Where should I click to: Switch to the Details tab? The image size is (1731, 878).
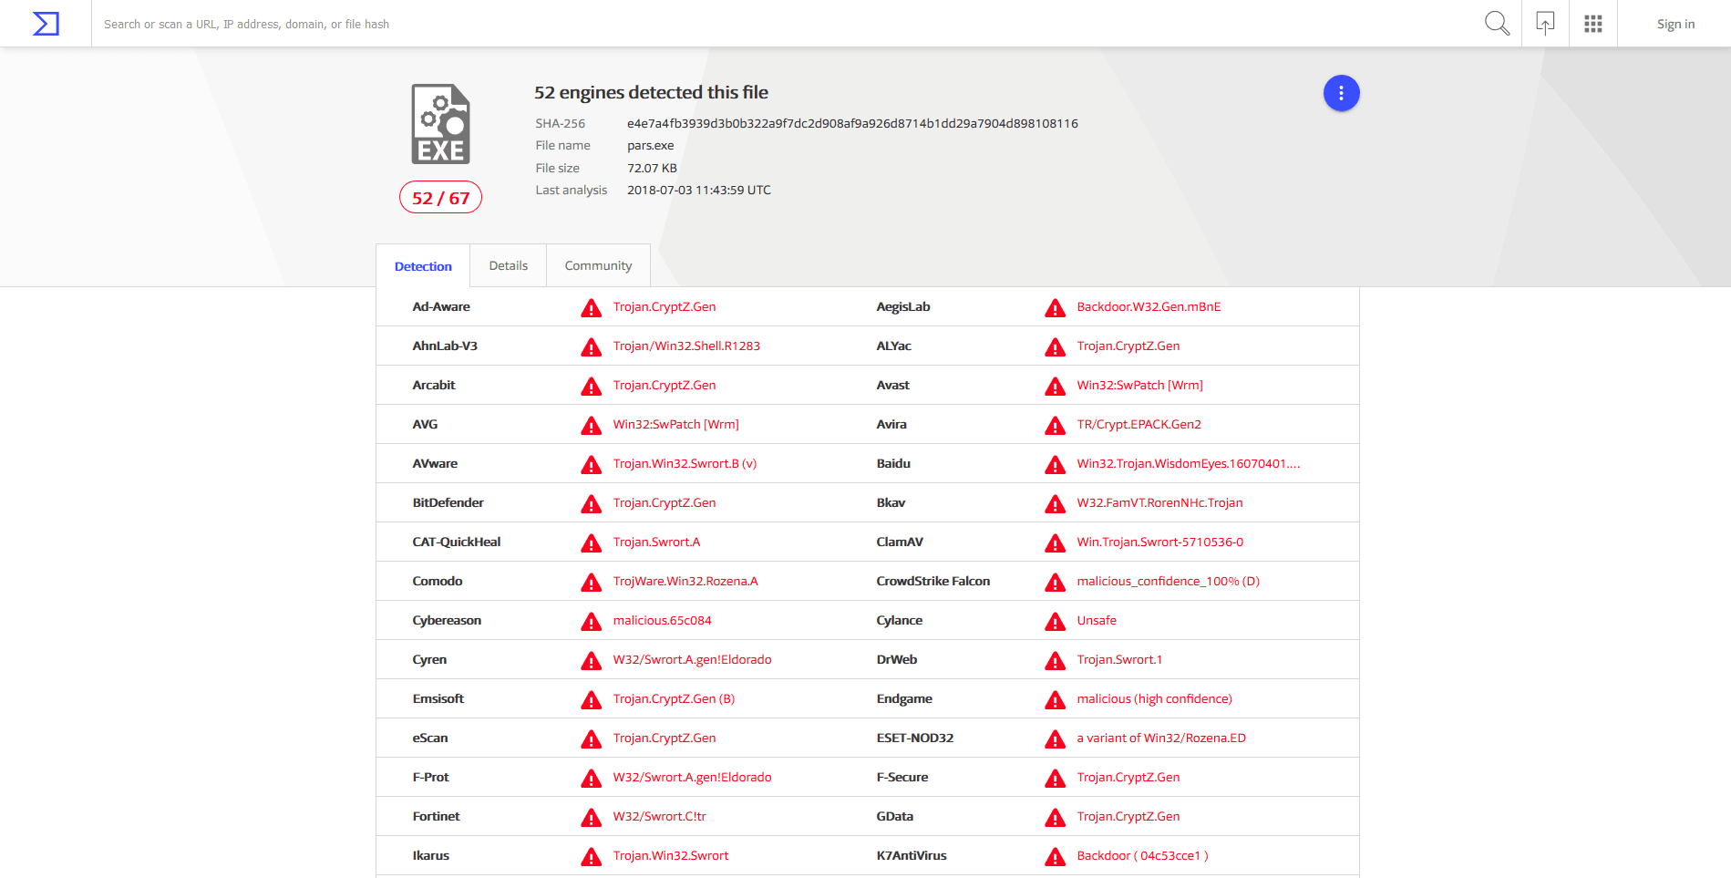tap(508, 266)
